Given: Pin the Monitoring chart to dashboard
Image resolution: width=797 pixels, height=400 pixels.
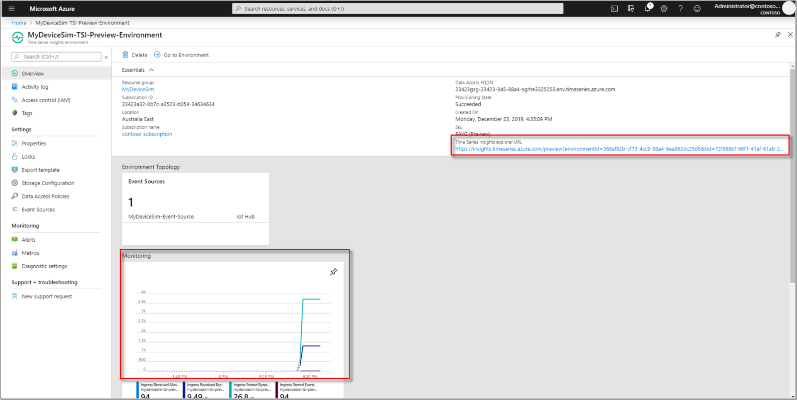Looking at the screenshot, I should pos(334,272).
